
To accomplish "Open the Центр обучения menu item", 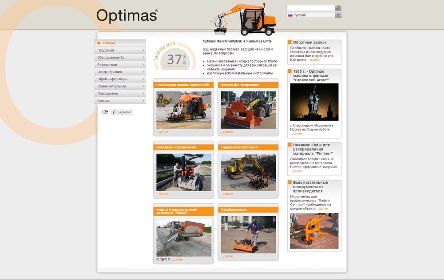I will pos(120,72).
